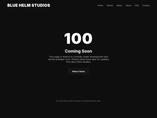Open the Home nav link

pyautogui.click(x=100, y=6)
